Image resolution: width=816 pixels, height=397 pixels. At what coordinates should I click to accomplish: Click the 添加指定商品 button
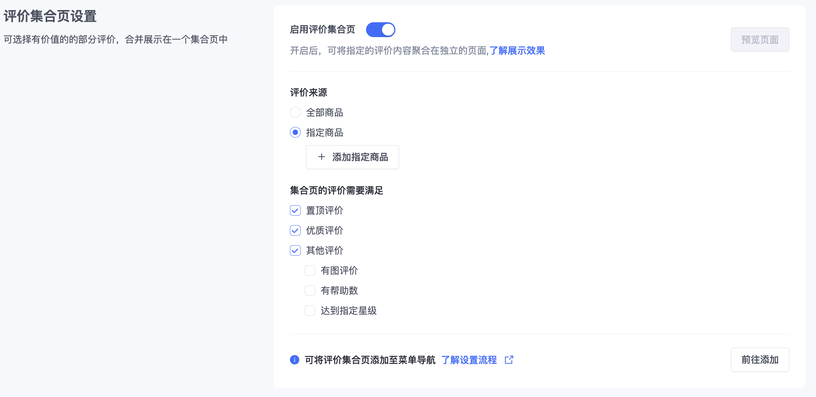click(352, 157)
